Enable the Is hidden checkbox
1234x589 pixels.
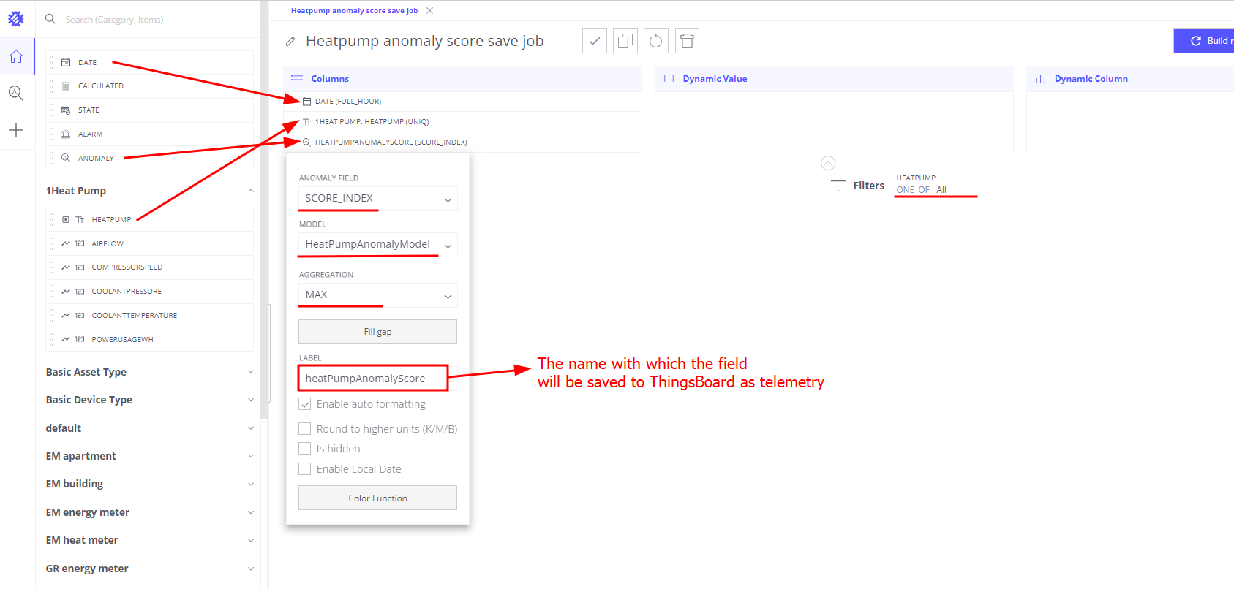(x=305, y=449)
